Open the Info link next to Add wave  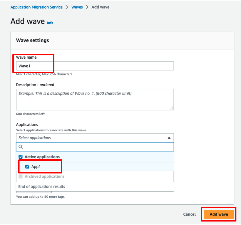(x=50, y=23)
